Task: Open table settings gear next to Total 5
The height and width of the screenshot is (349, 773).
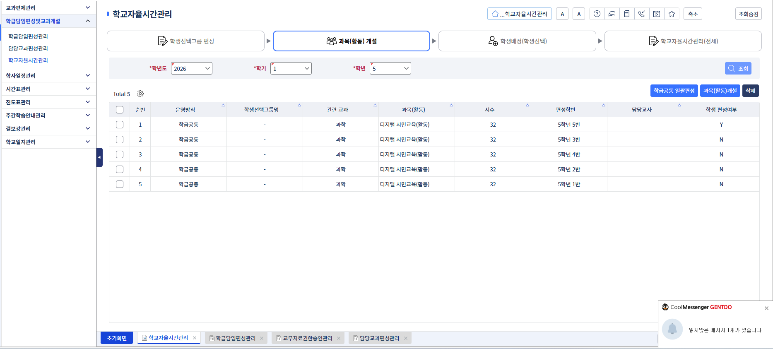Action: point(140,94)
